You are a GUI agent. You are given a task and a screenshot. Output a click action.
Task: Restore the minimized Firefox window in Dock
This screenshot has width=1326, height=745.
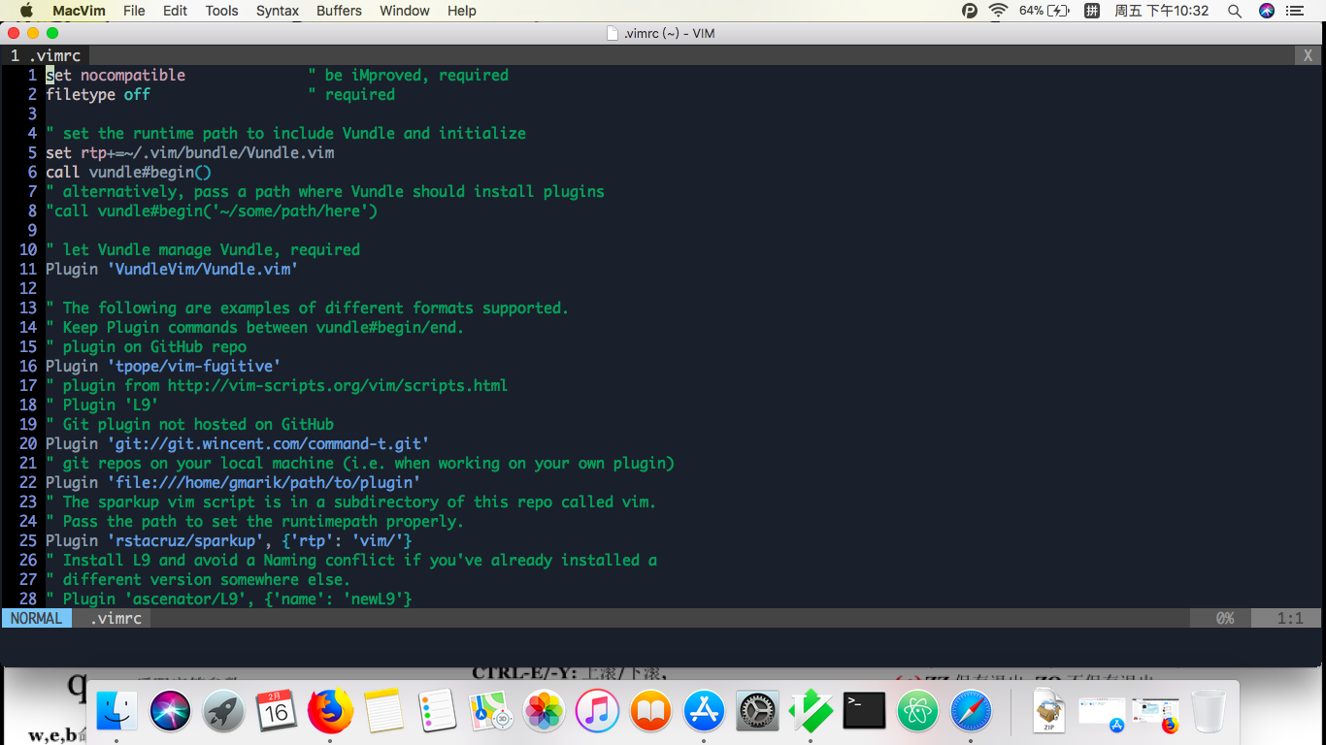pos(1155,714)
